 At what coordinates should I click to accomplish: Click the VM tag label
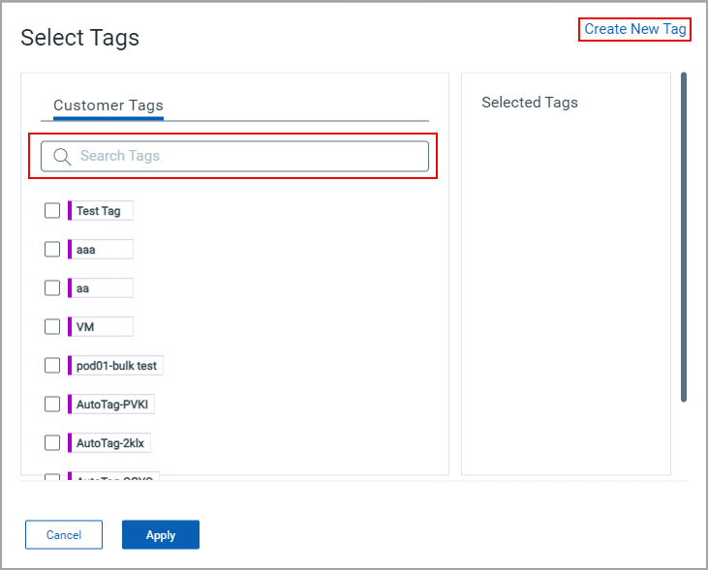point(101,327)
